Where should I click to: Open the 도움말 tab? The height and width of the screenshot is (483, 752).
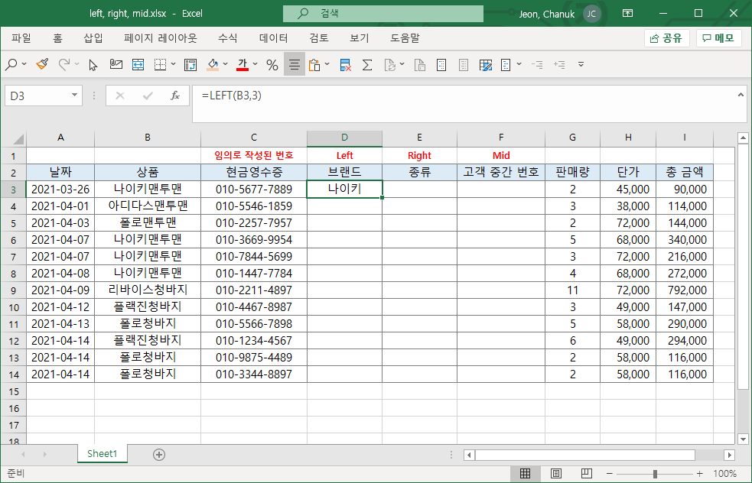405,38
